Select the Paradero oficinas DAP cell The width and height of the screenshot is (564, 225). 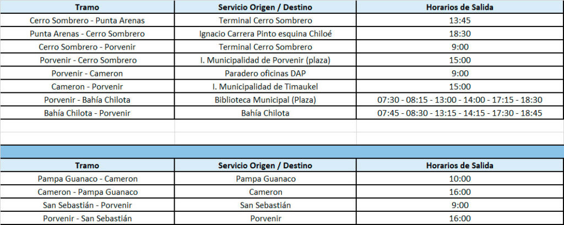265,73
